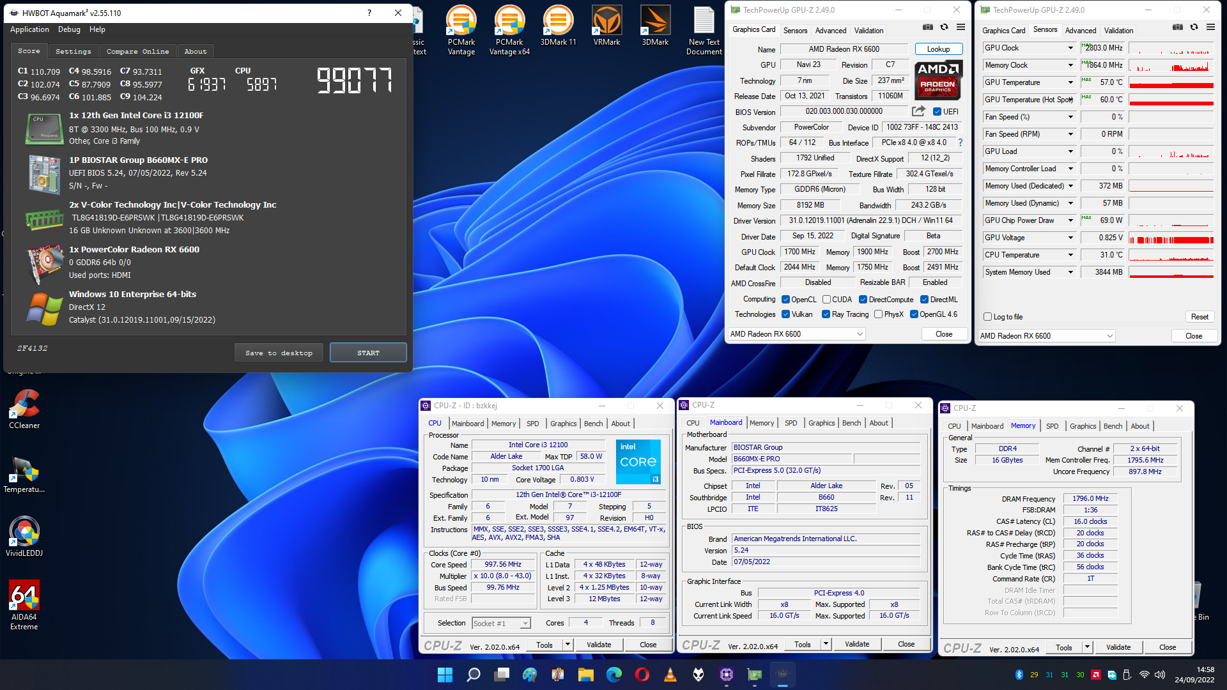Click the BIOS Version field in GPU-Z

(844, 111)
